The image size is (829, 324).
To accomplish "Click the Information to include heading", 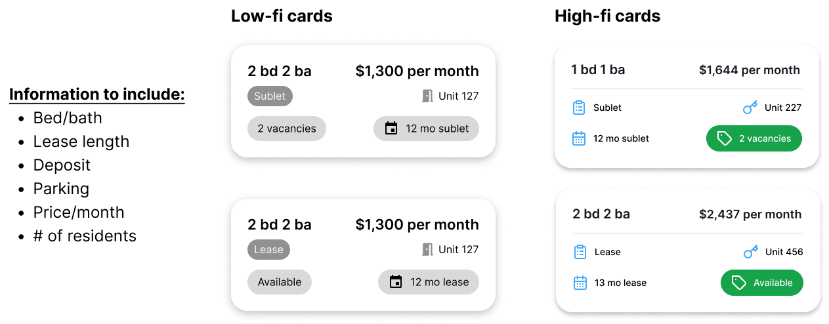I will 97,94.
